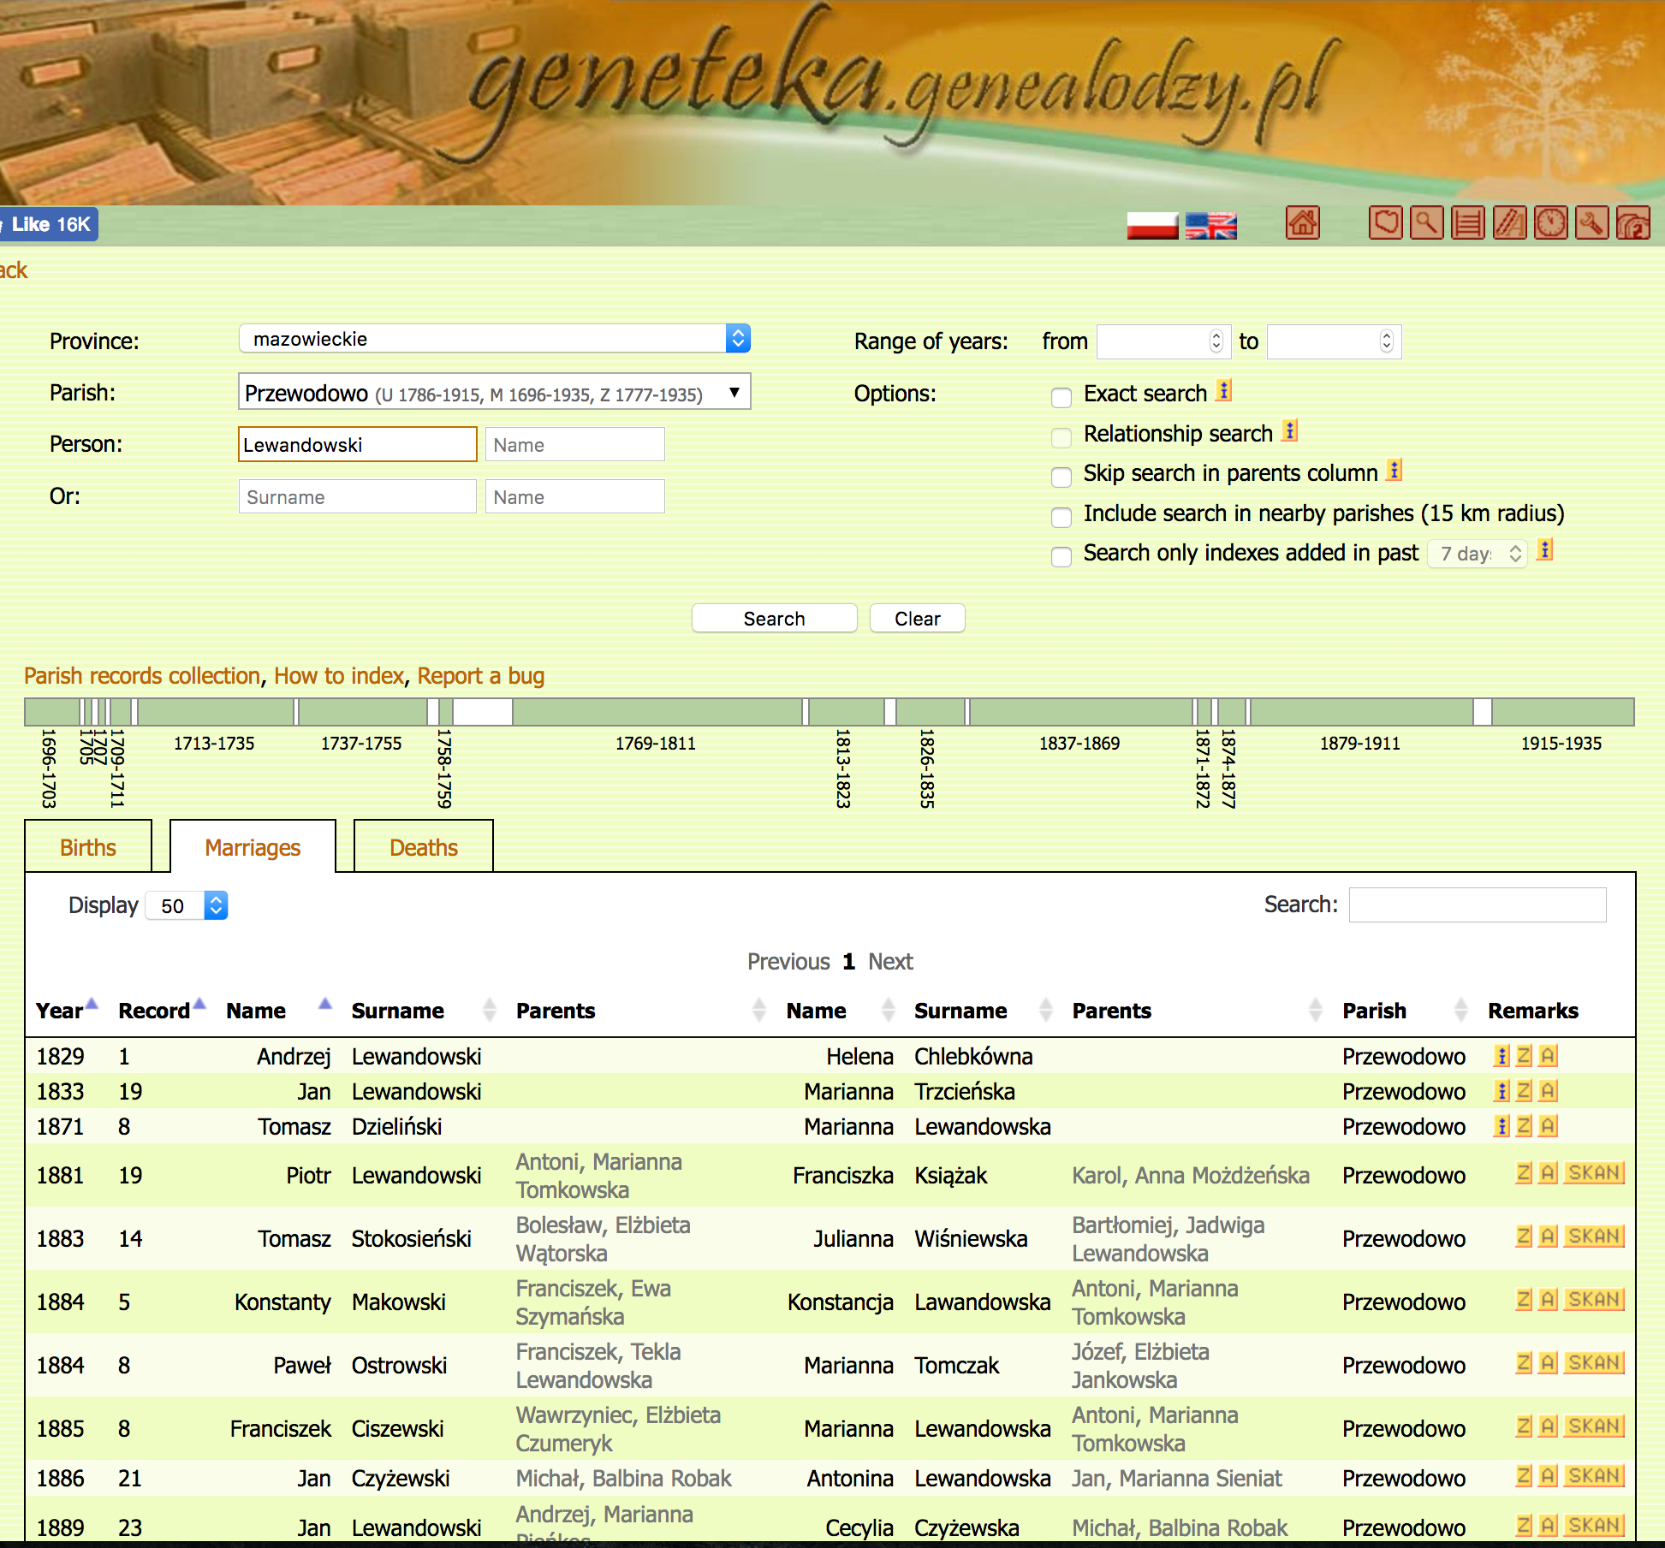Switch to the Deaths tab
The height and width of the screenshot is (1548, 1665).
coord(423,847)
